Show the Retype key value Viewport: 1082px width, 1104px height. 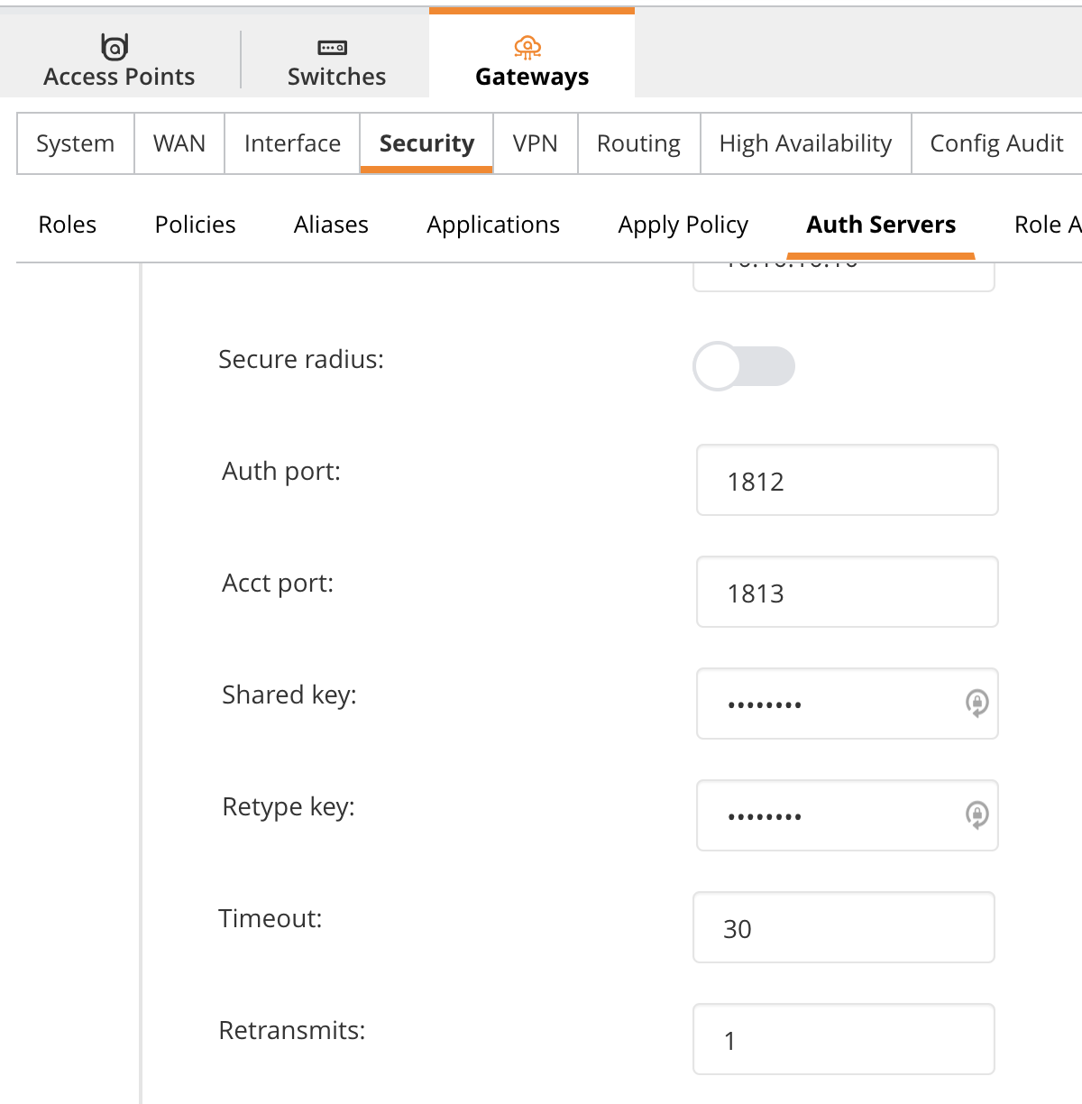point(977,815)
